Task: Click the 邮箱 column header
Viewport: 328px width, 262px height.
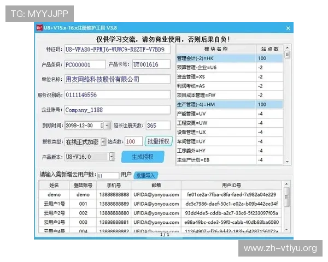Action: pos(156,186)
